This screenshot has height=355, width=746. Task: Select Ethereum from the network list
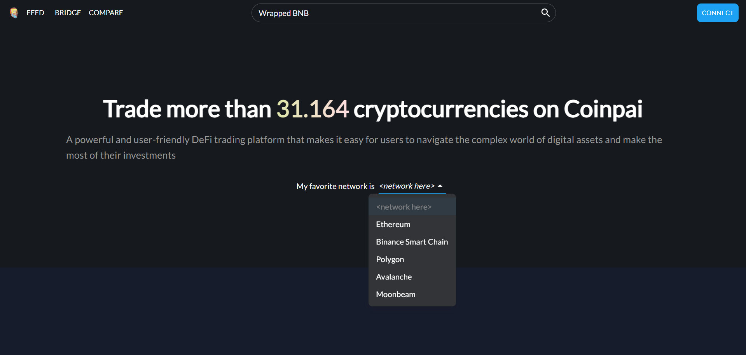pos(412,224)
